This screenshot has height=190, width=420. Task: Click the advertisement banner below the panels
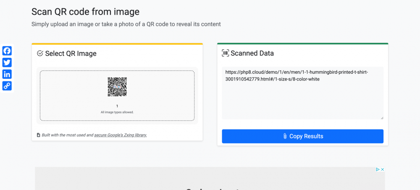(210, 180)
